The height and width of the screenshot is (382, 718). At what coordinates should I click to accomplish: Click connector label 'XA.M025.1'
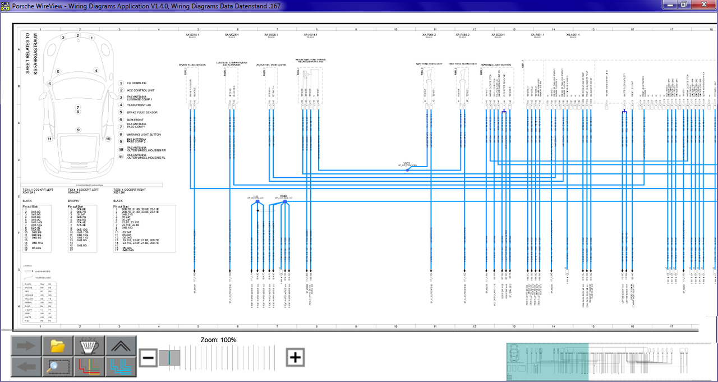pos(271,35)
